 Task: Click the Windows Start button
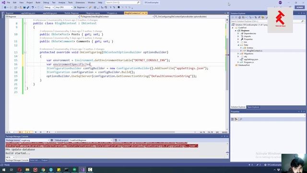4,170
